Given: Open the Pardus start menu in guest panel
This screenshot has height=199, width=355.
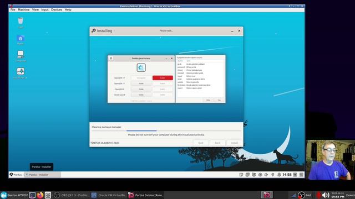Looking at the screenshot, I should 16,175.
